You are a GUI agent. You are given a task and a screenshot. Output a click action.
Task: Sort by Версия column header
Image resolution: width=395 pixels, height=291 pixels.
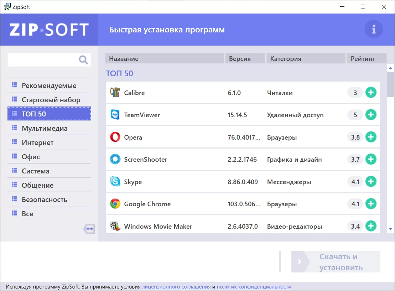click(x=245, y=58)
